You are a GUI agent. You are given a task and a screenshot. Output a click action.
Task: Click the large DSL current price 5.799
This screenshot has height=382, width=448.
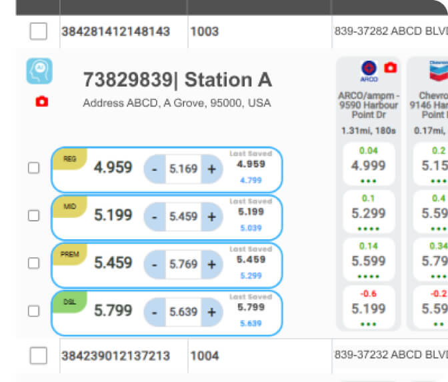(x=113, y=311)
